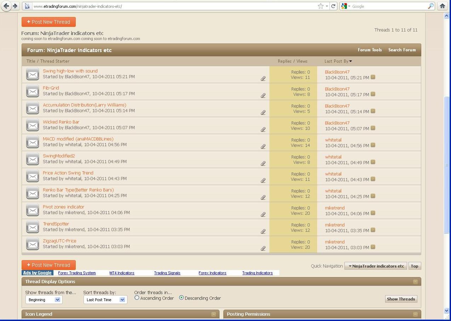Click envelope icon for SwingModified2 thread
The width and height of the screenshot is (451, 321).
[x=33, y=160]
